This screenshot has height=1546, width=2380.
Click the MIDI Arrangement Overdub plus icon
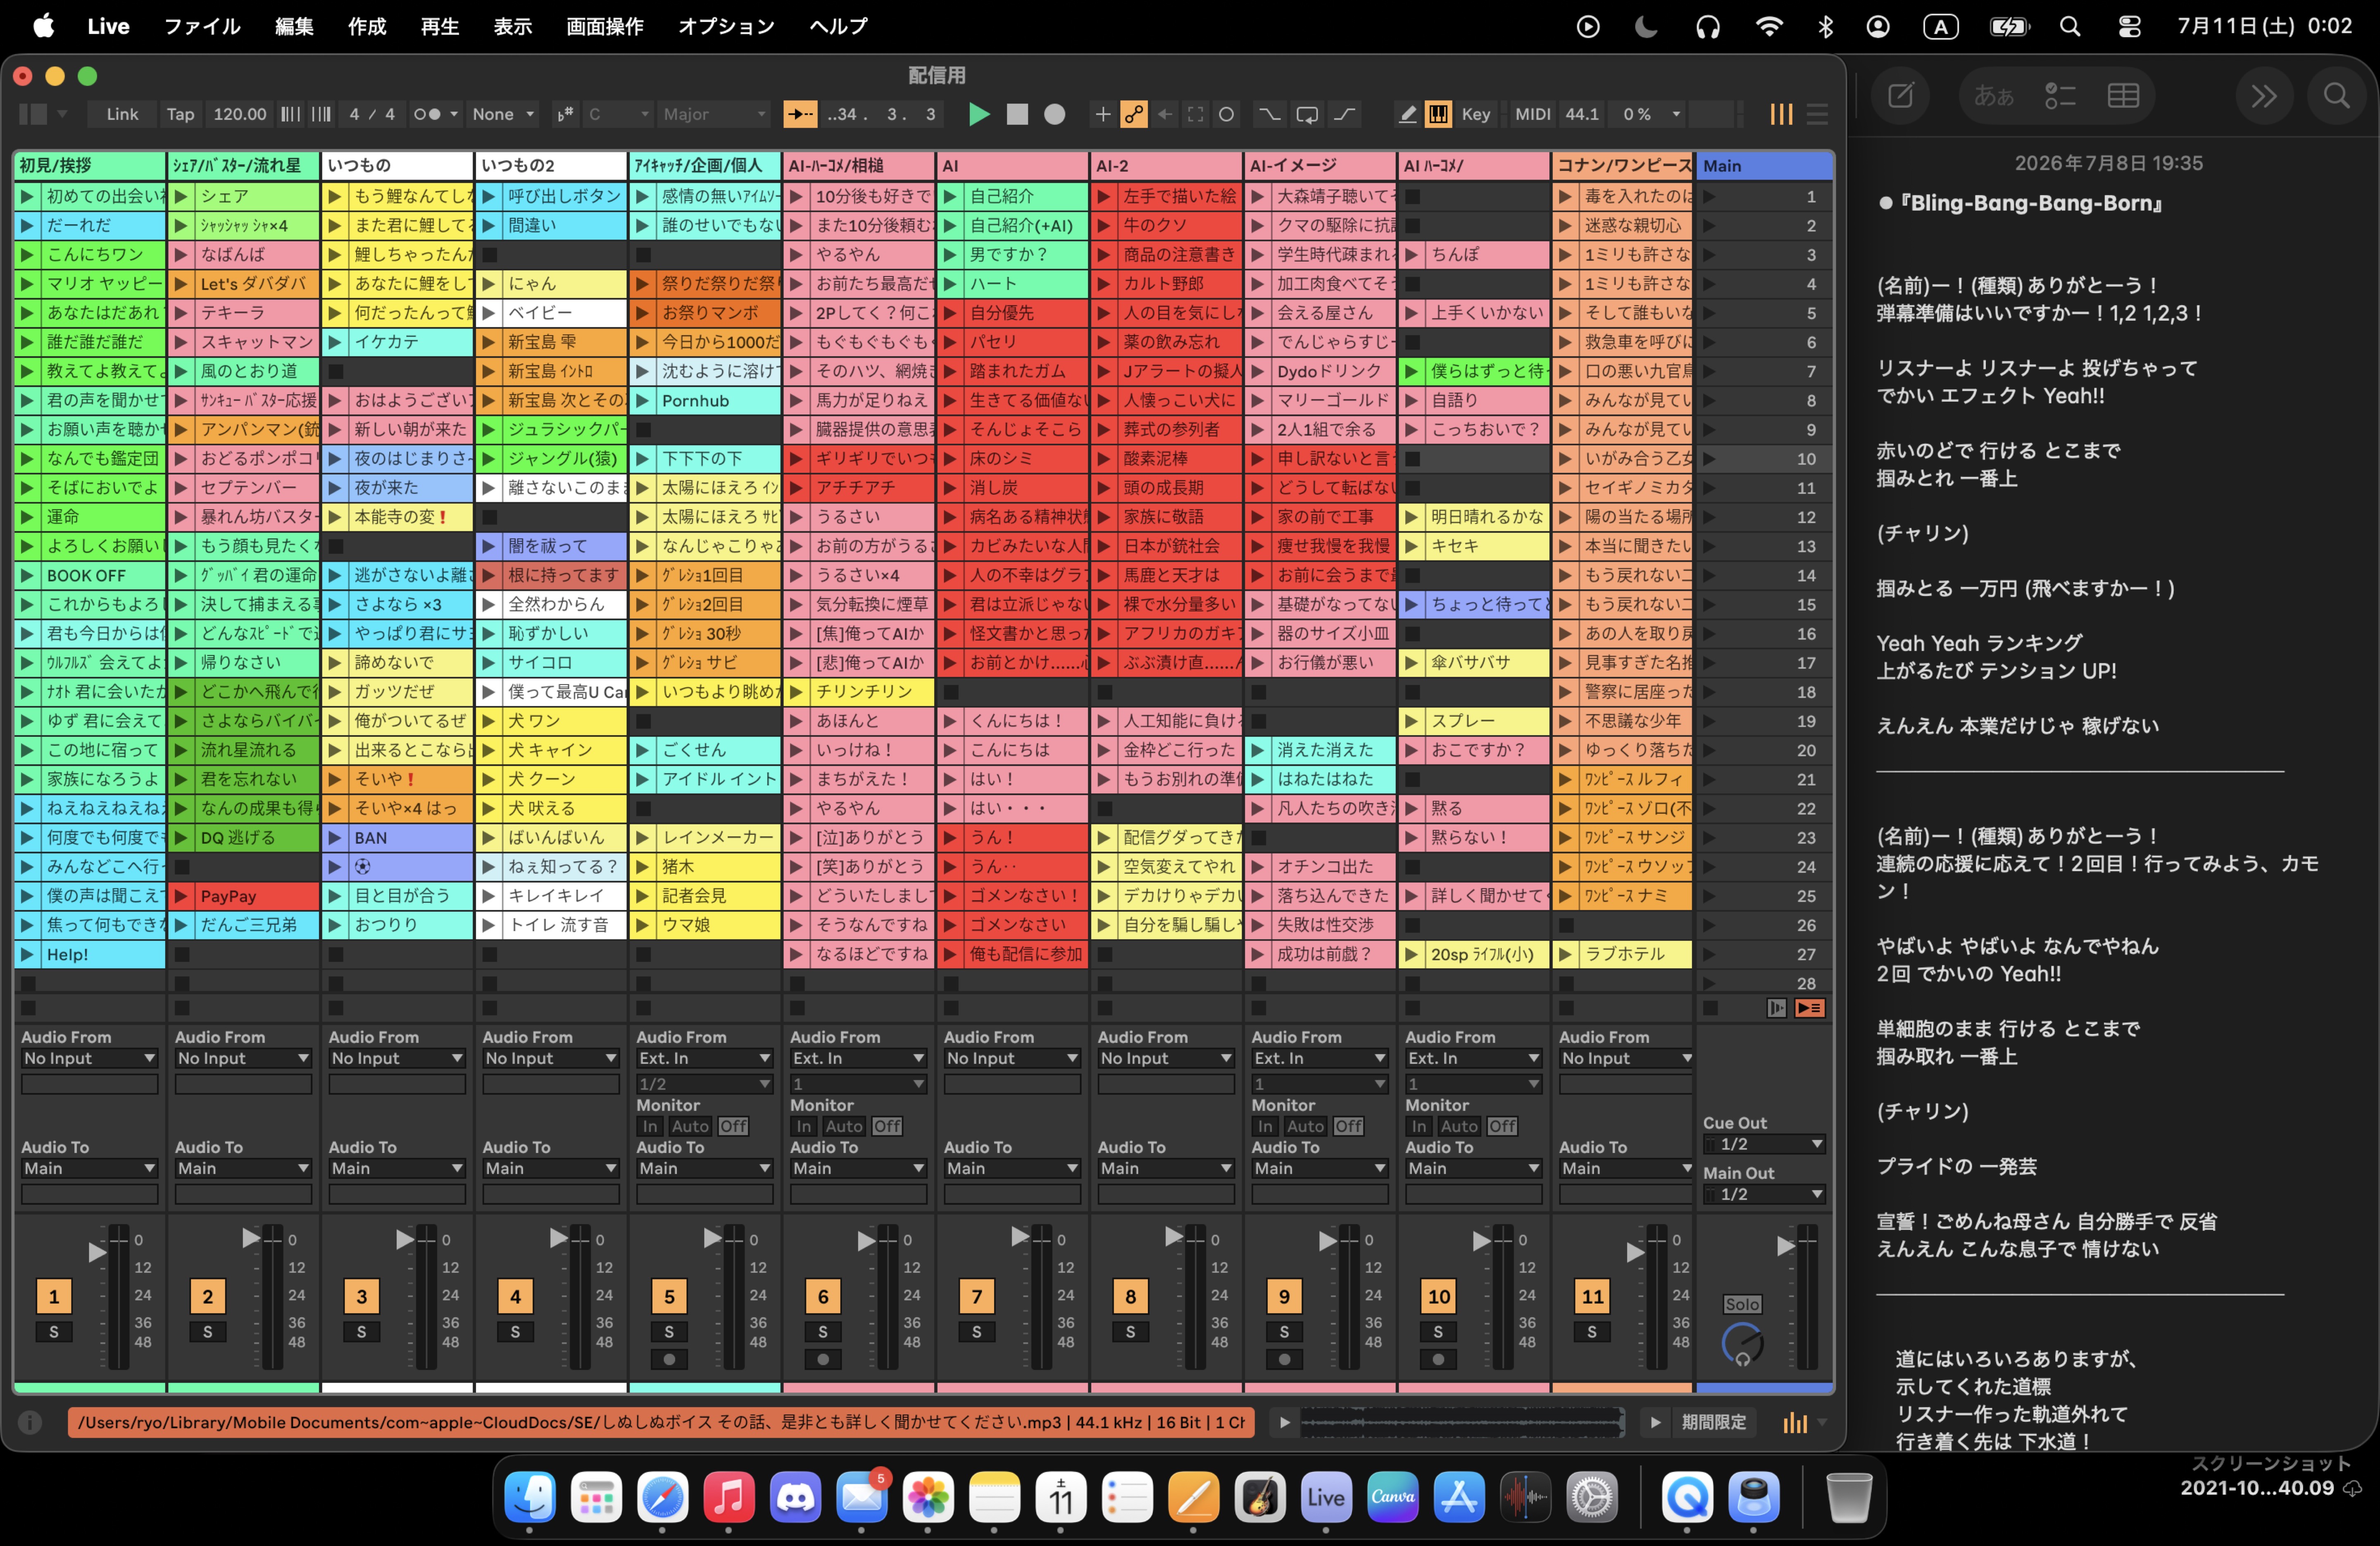(x=1102, y=114)
